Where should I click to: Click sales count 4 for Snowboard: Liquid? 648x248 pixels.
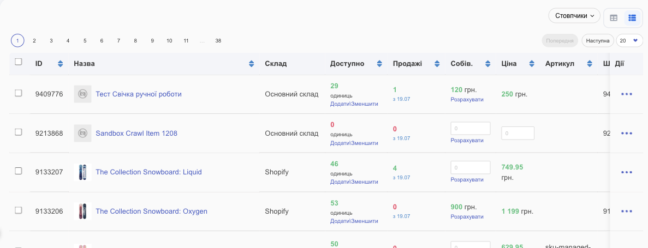pyautogui.click(x=395, y=168)
